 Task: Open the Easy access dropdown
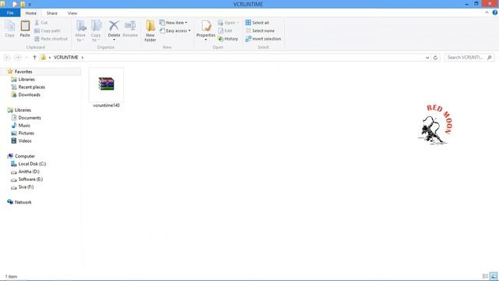pos(175,30)
